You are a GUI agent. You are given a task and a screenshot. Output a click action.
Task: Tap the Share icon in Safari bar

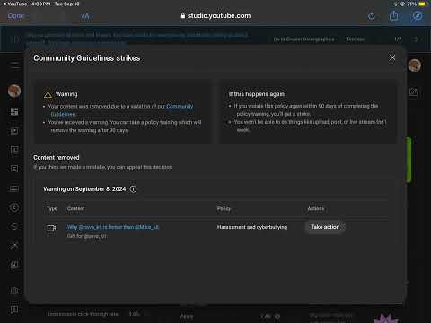(x=394, y=15)
